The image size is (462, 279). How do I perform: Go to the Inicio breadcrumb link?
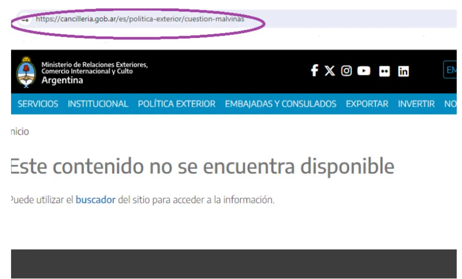pyautogui.click(x=20, y=131)
